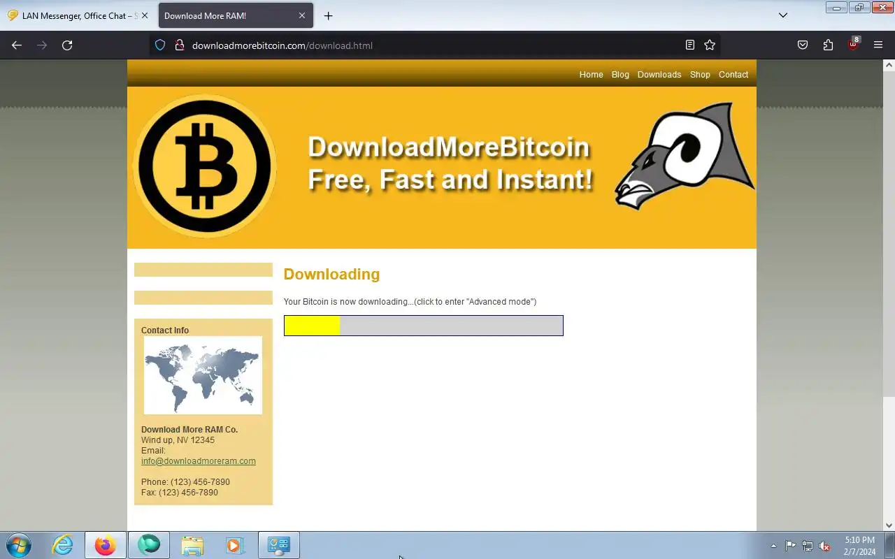Open the tracking protection shield icon
The image size is (895, 559).
coord(160,45)
